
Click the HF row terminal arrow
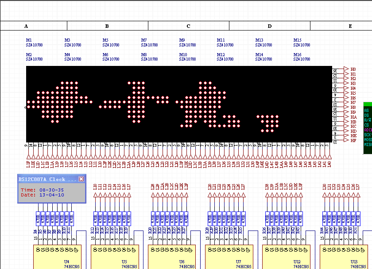[346, 140]
